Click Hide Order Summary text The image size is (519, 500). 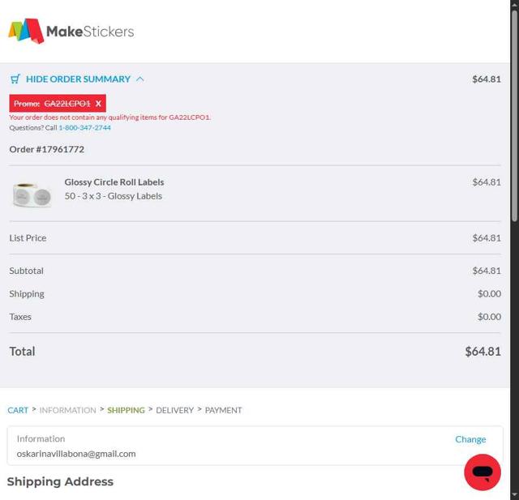(78, 79)
